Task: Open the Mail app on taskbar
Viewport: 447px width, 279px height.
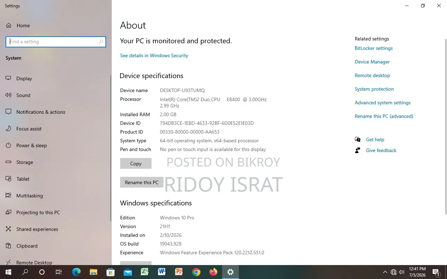Action: [127, 272]
